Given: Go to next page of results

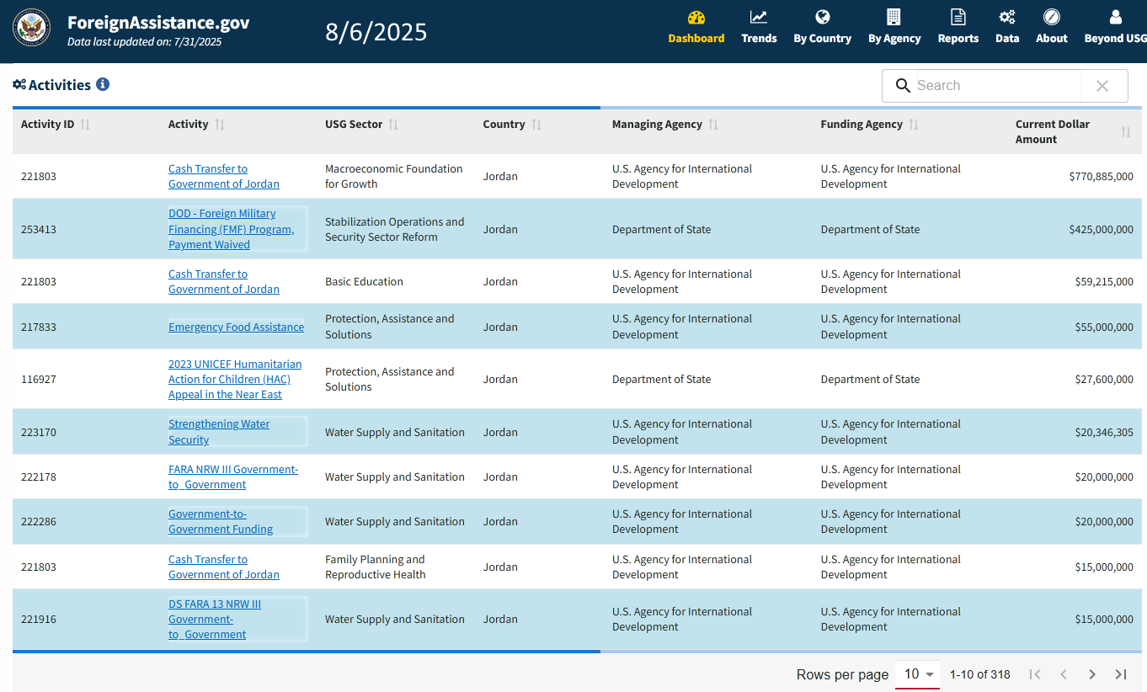Looking at the screenshot, I should [1092, 674].
